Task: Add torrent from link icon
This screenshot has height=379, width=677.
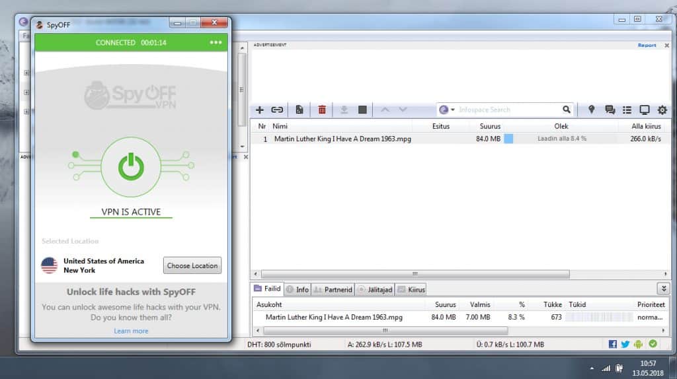Action: (x=277, y=110)
